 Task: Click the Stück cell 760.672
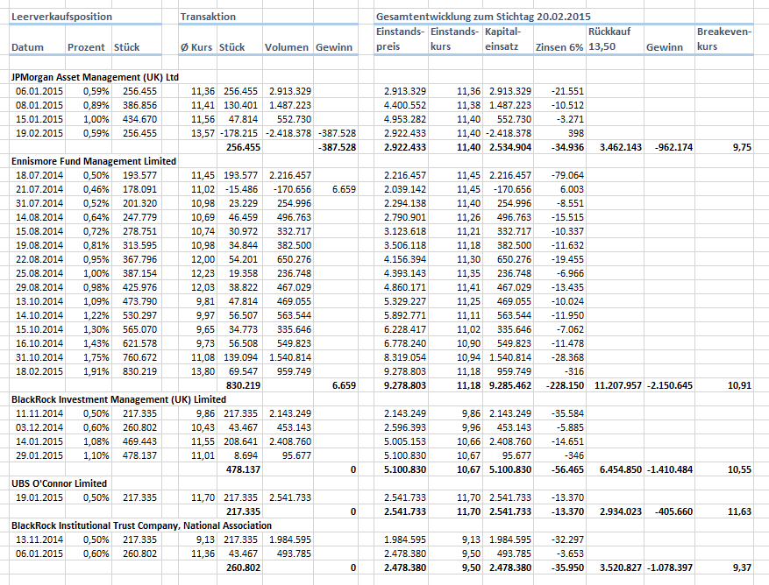click(139, 357)
